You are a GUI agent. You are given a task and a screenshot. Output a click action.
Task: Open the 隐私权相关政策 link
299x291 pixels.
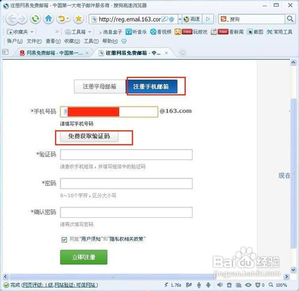click(x=127, y=239)
